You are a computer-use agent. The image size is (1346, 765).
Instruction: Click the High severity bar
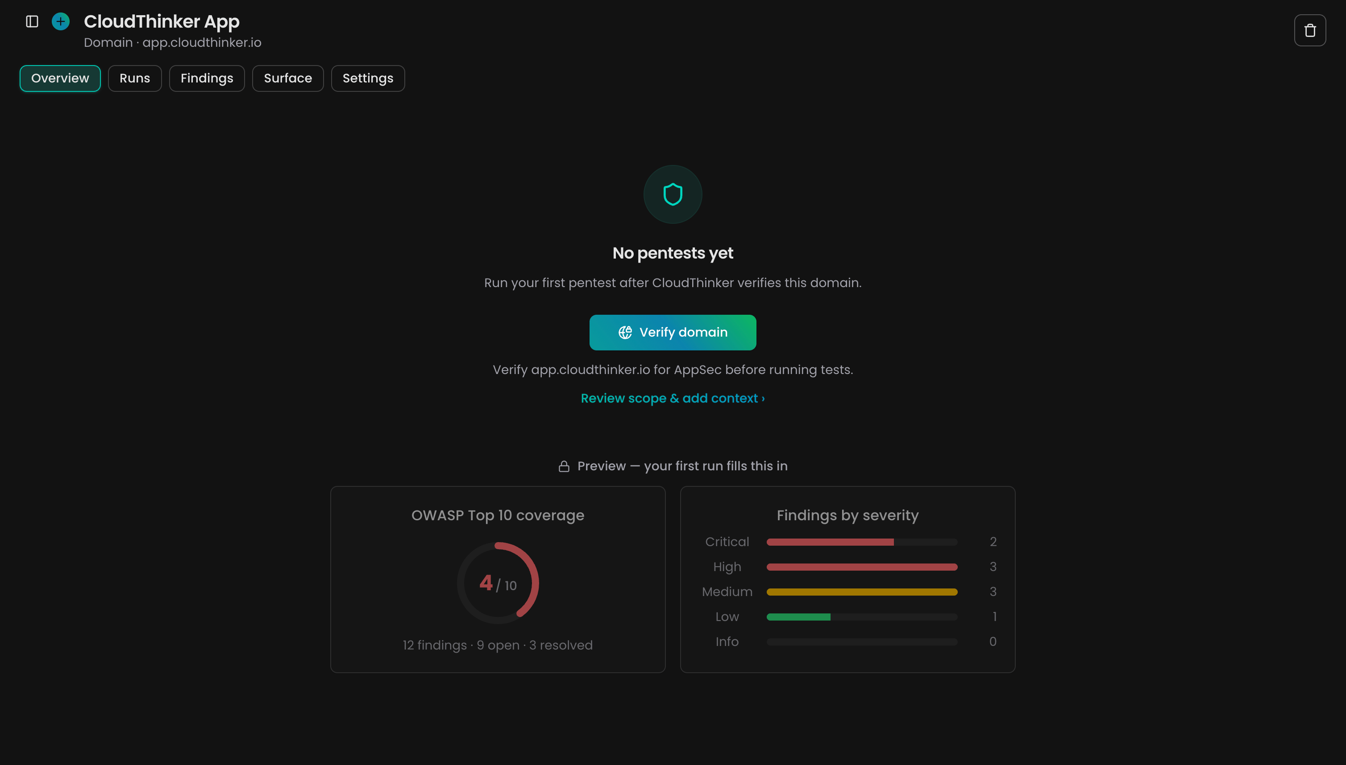(x=862, y=567)
